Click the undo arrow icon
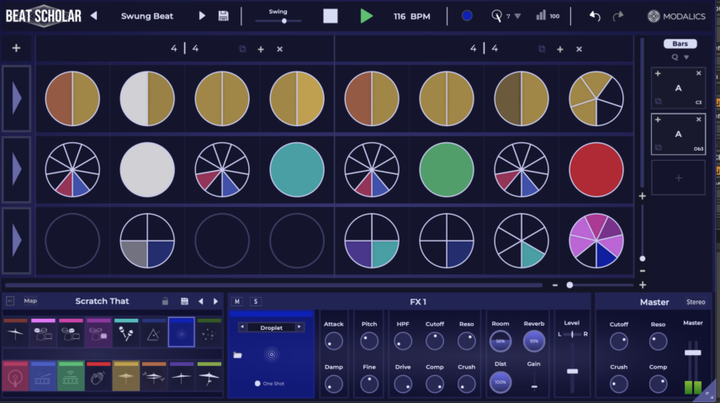 click(595, 16)
